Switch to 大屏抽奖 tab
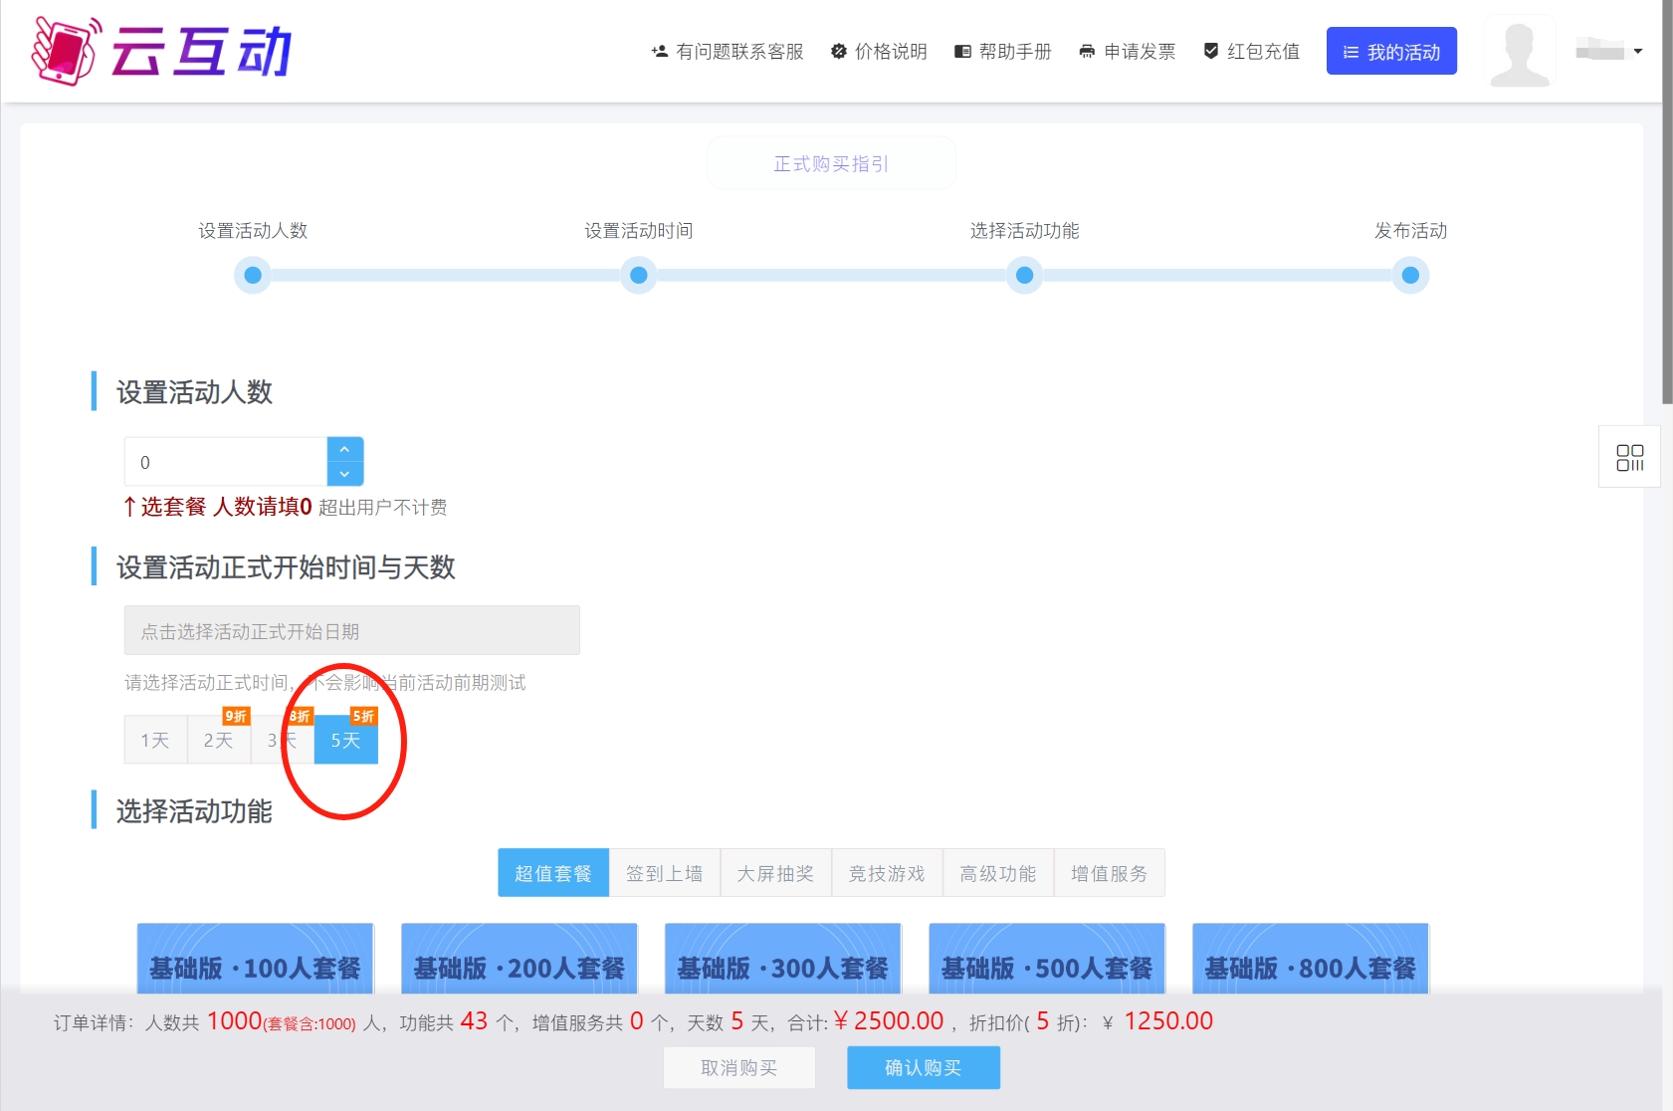The width and height of the screenshot is (1673, 1111). (x=776, y=873)
